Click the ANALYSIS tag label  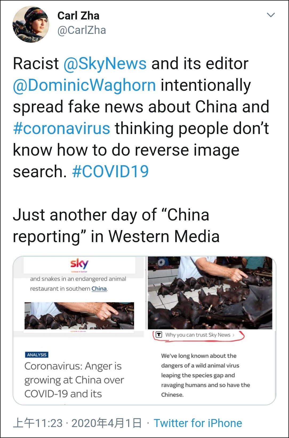[x=37, y=355]
